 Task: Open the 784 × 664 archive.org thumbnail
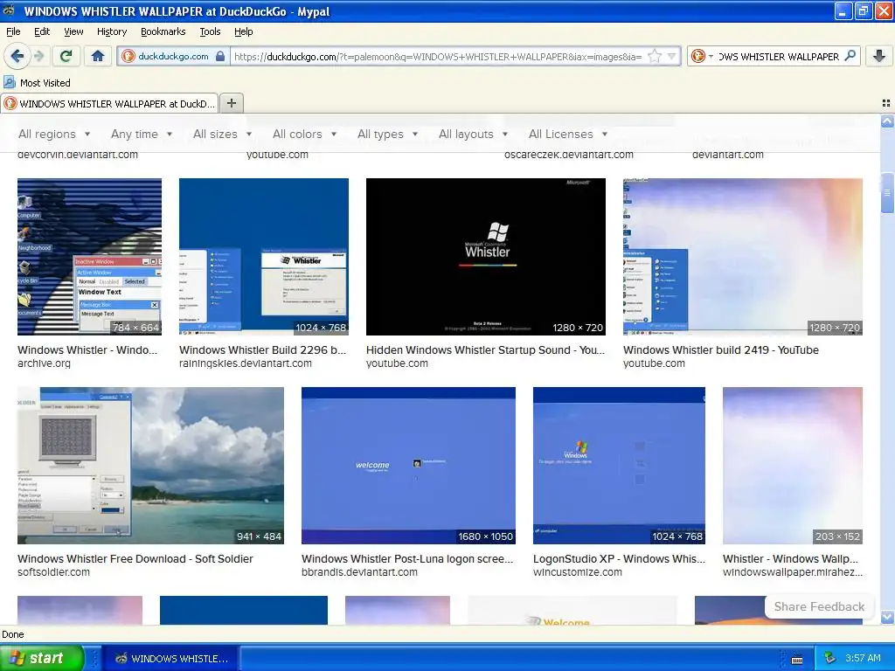(x=90, y=257)
